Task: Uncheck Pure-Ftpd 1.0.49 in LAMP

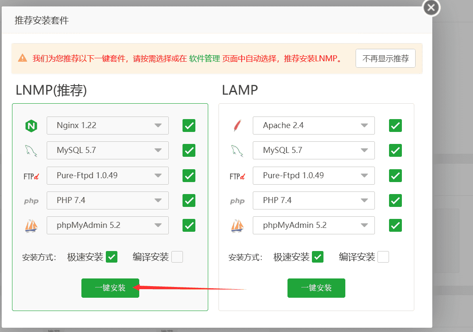Action: coord(395,176)
